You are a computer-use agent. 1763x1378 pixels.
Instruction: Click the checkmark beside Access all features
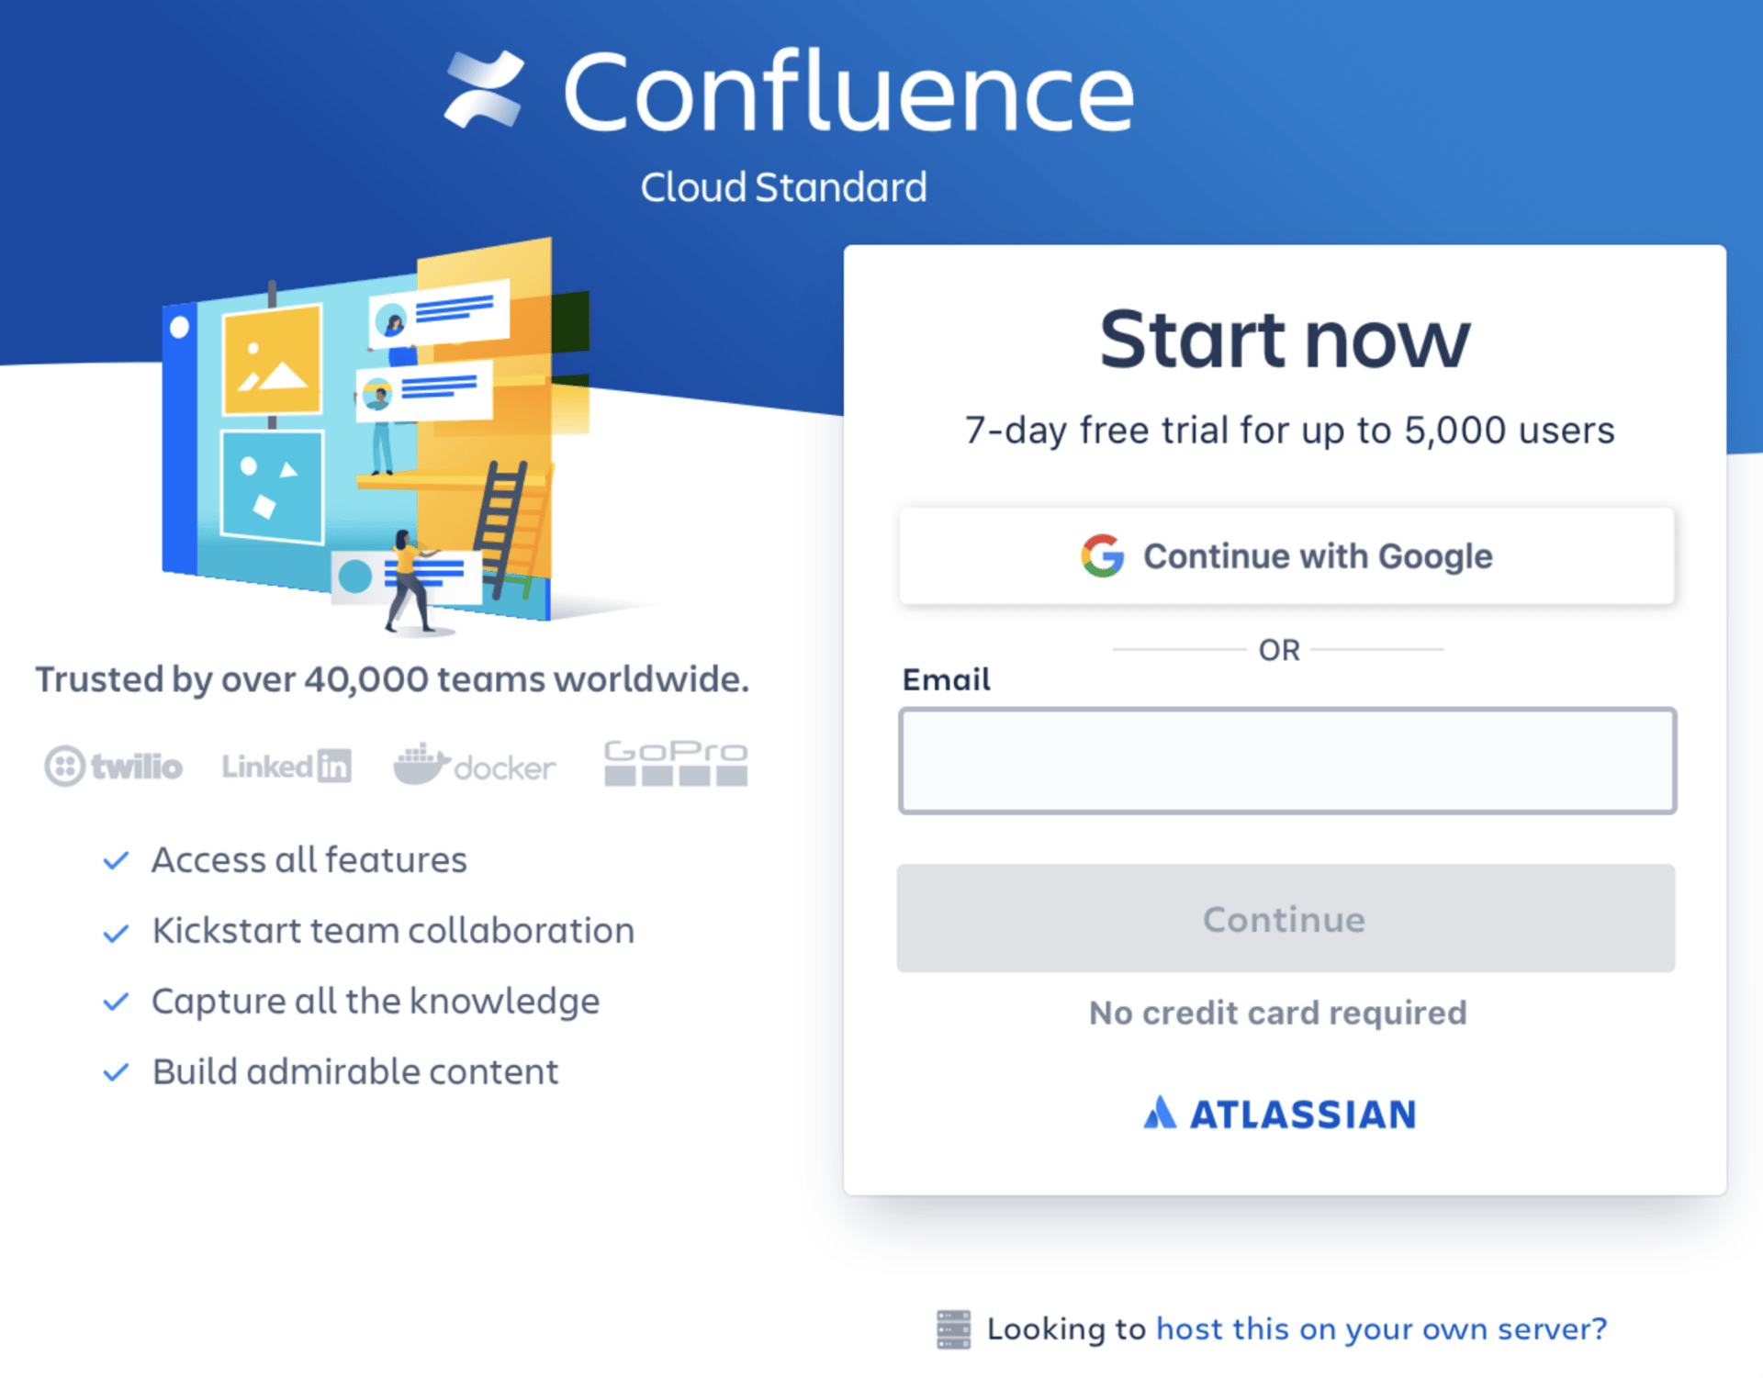coord(116,861)
